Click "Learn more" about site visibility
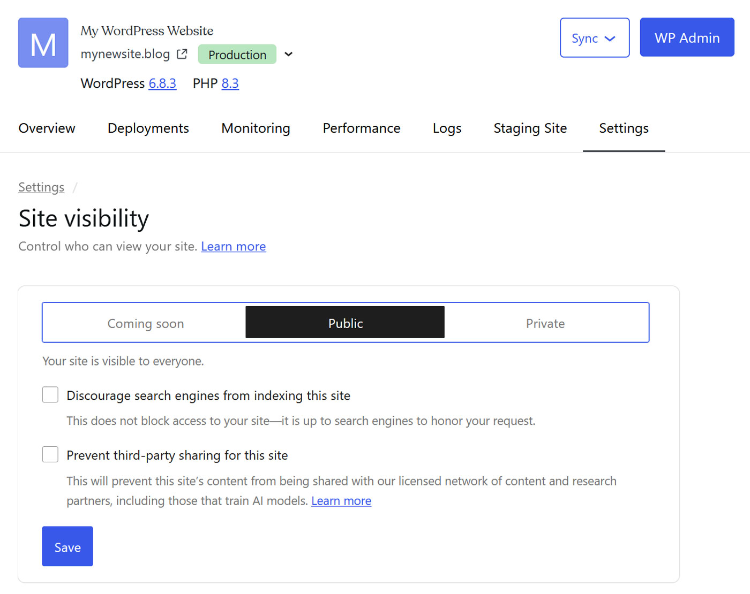The image size is (750, 594). click(234, 246)
